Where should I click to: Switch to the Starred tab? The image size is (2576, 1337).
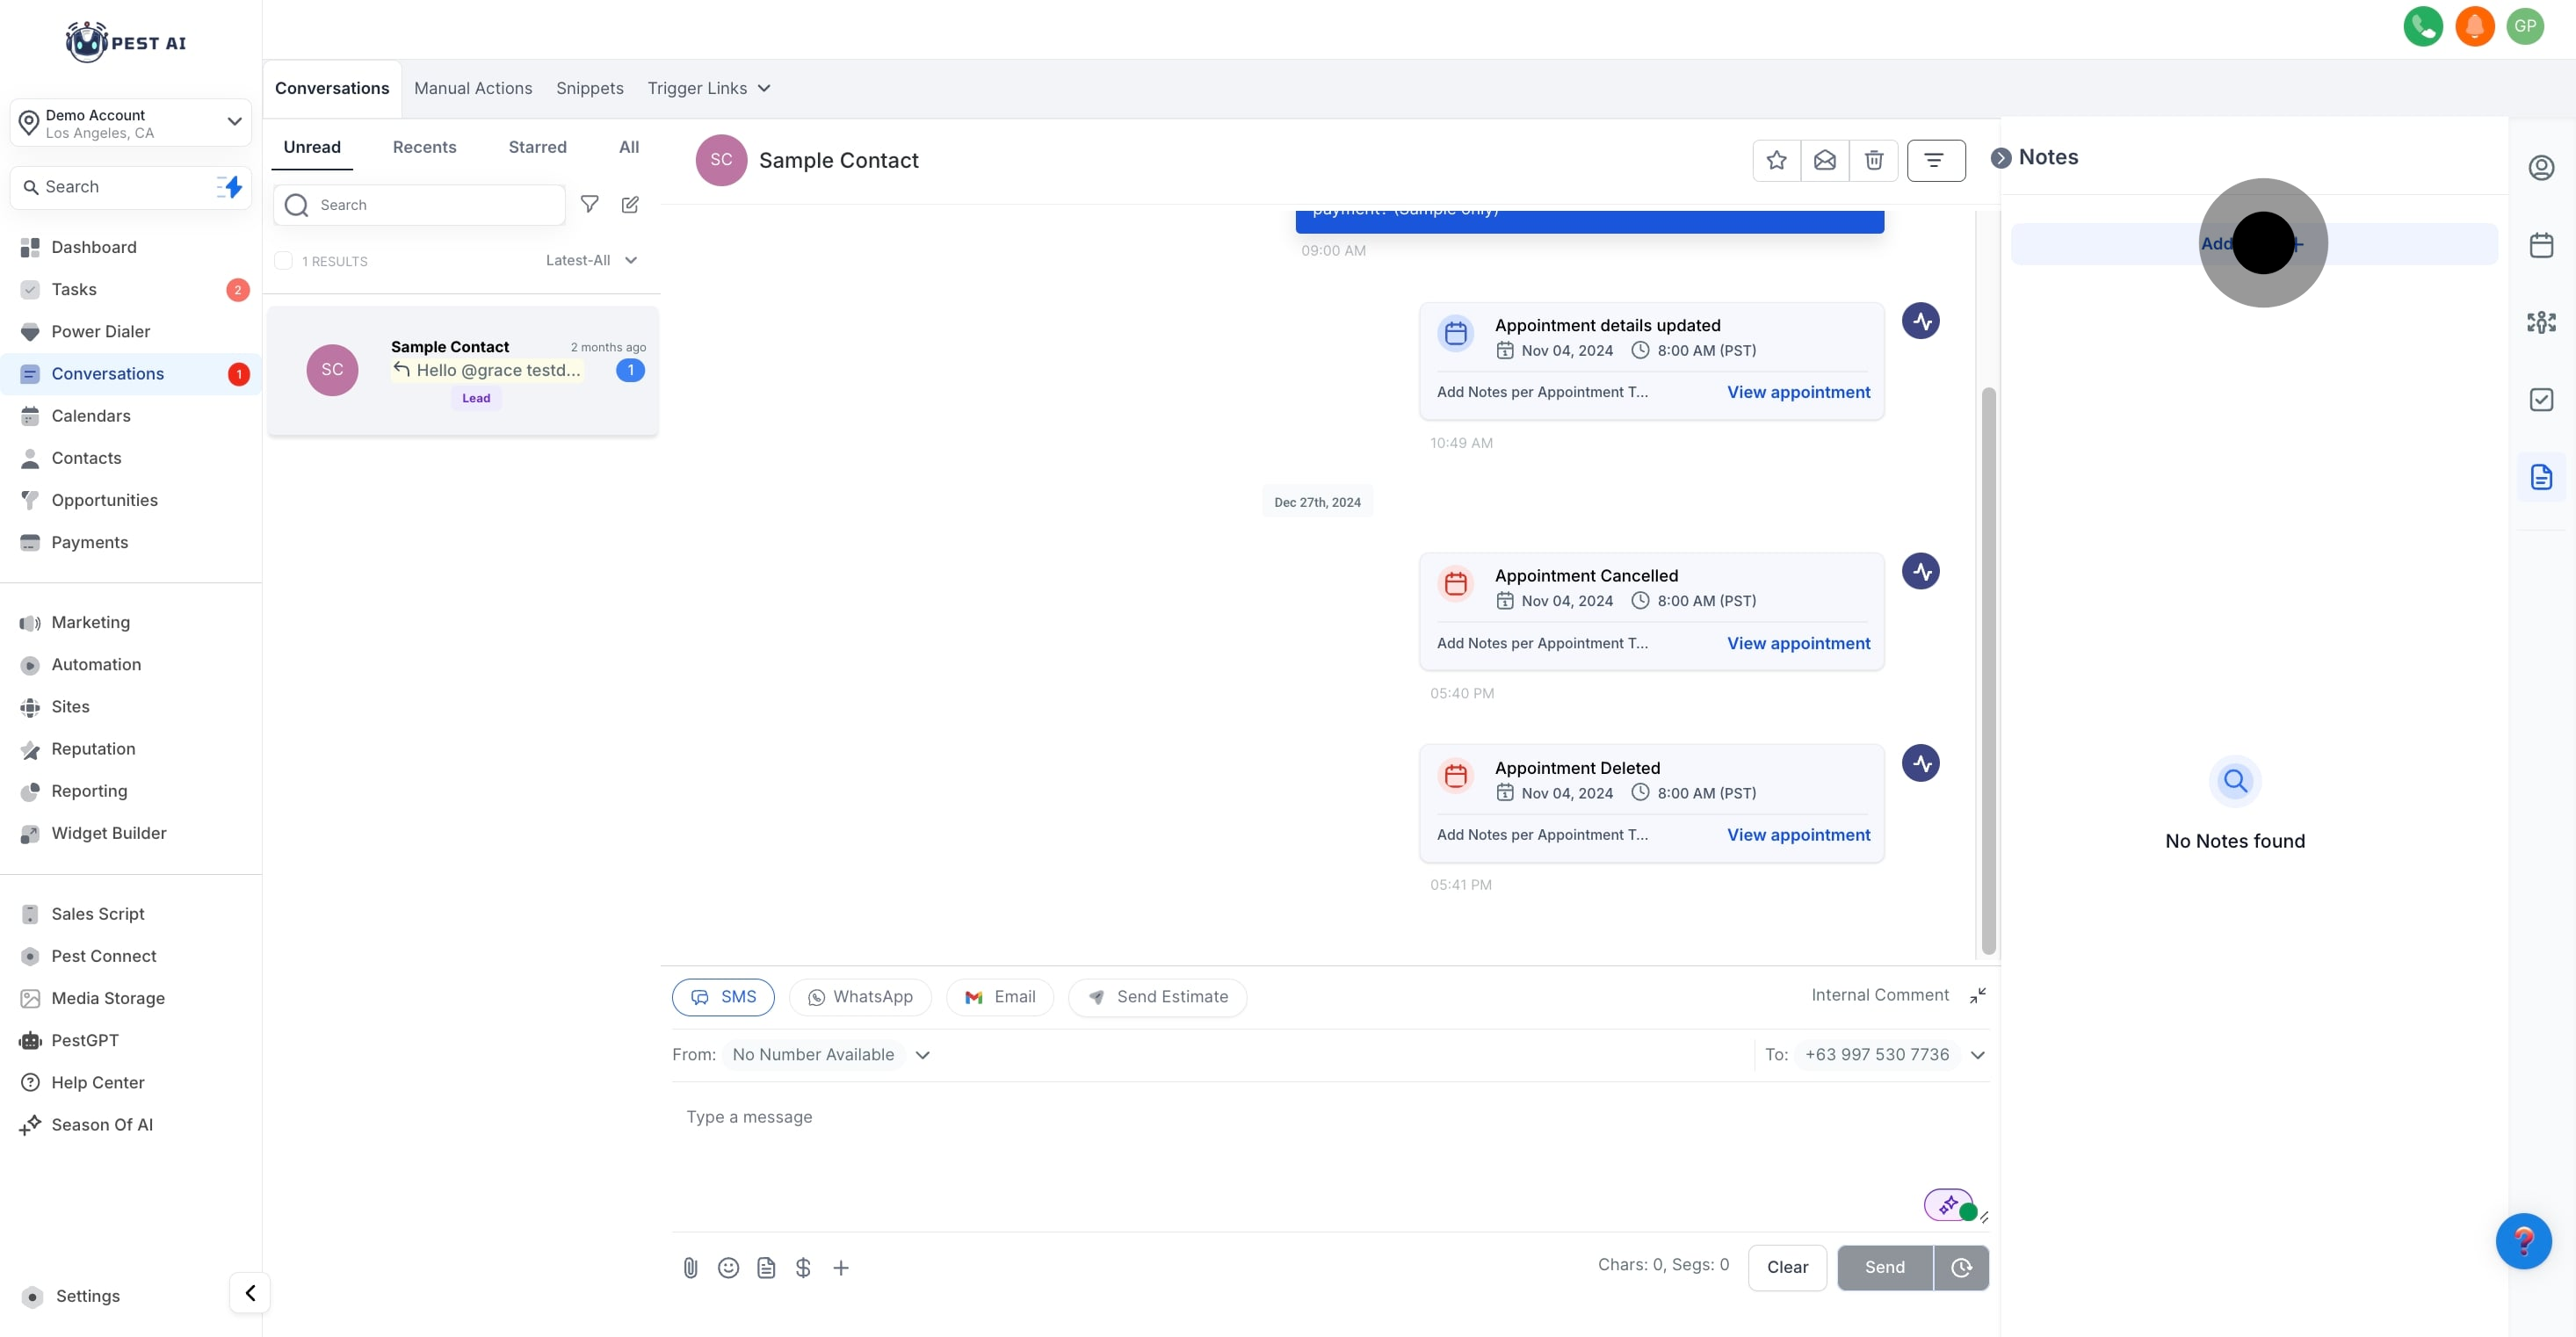(537, 147)
